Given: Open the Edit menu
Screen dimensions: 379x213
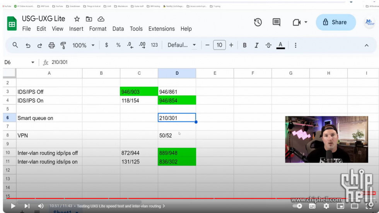Looking at the screenshot, I should point(41,29).
